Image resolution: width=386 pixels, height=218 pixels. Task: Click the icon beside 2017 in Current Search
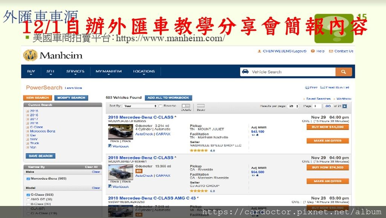pyautogui.click(x=28, y=119)
